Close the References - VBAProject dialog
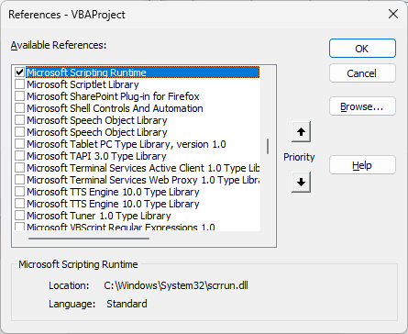 (x=393, y=14)
